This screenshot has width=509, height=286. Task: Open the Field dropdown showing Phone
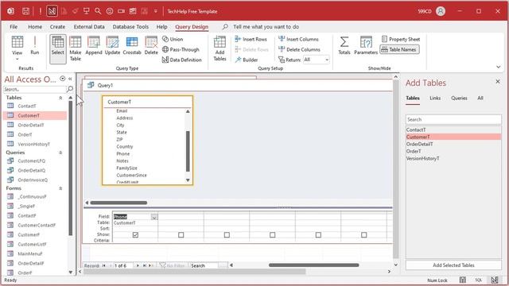point(154,217)
